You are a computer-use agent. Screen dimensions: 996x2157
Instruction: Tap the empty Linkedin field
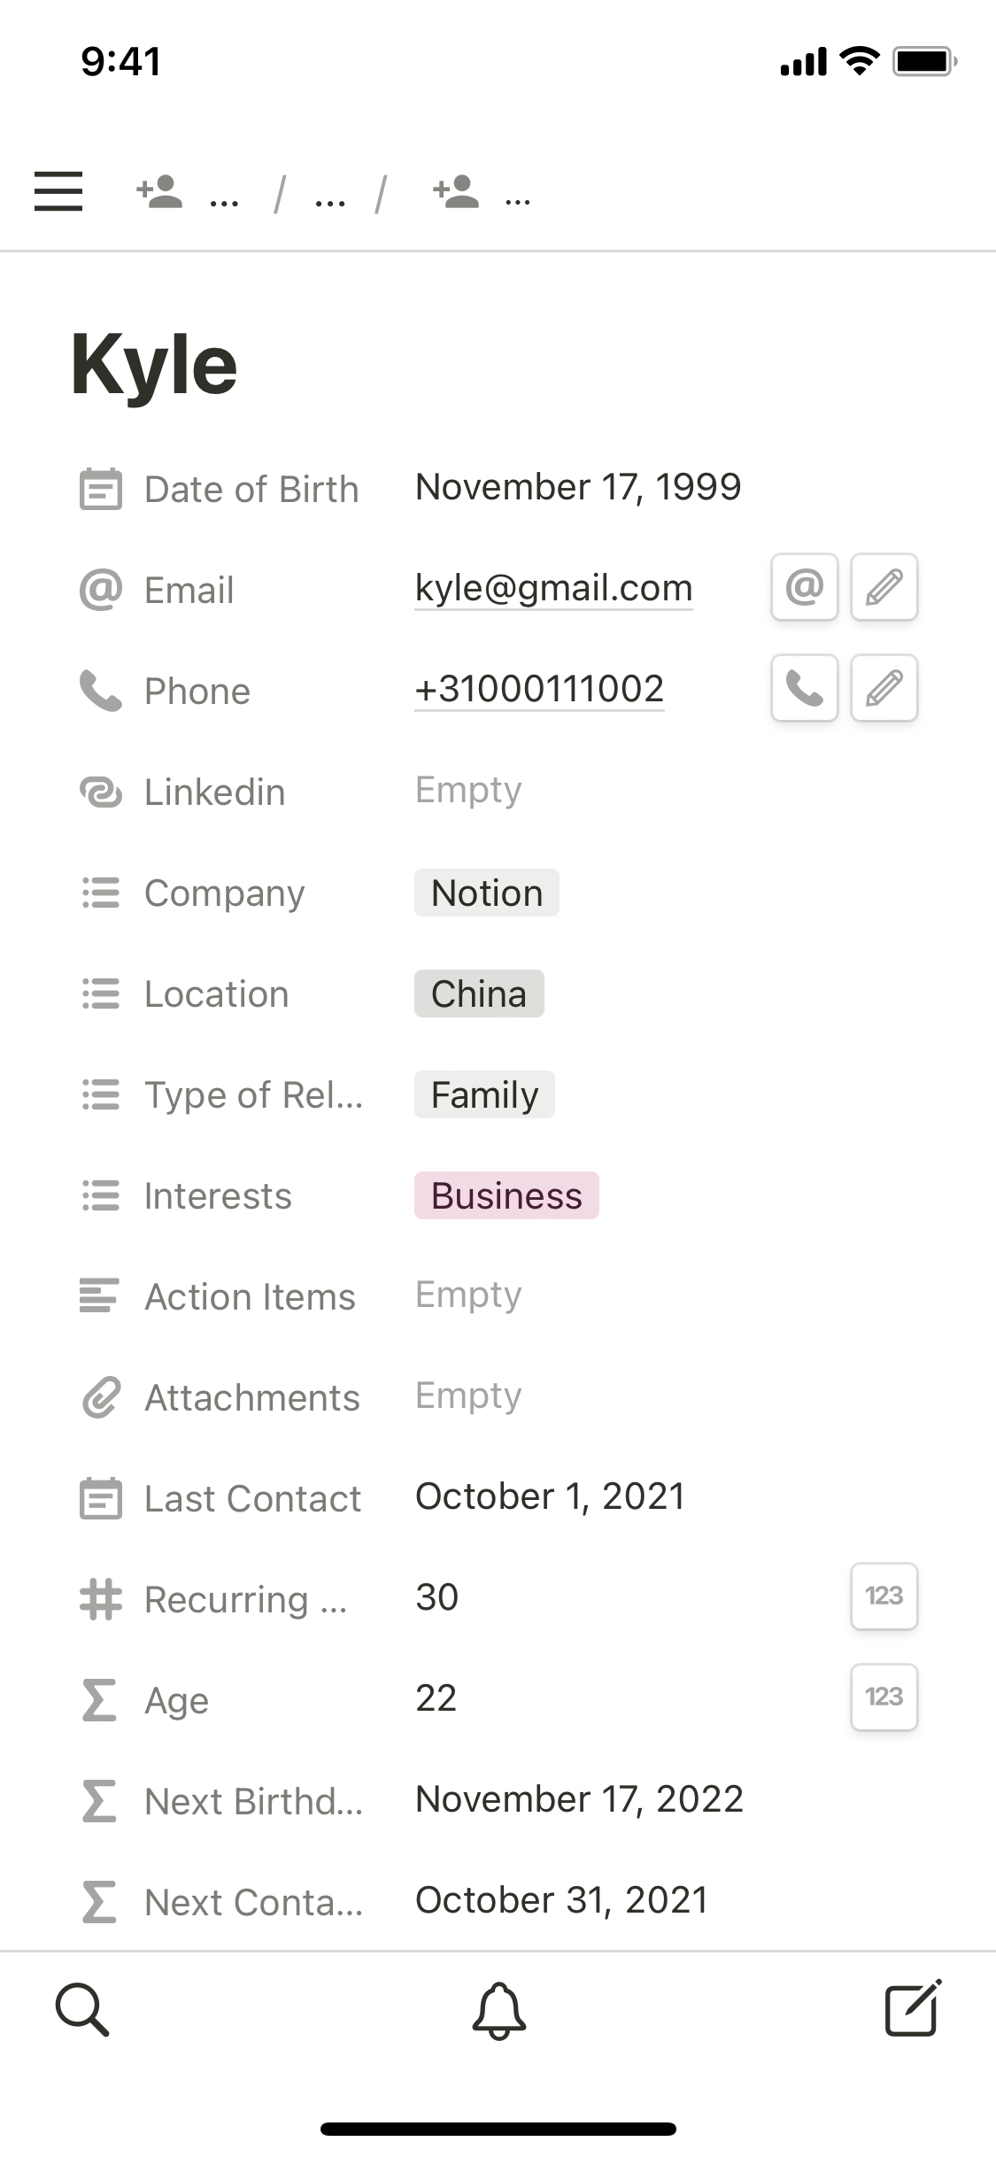[468, 790]
